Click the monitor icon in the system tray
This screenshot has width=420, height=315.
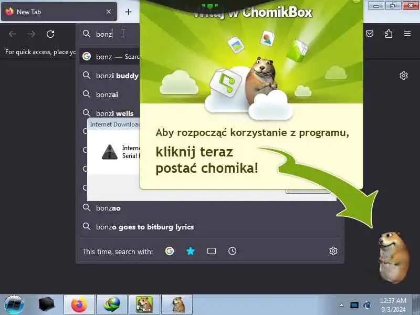pyautogui.click(x=354, y=305)
